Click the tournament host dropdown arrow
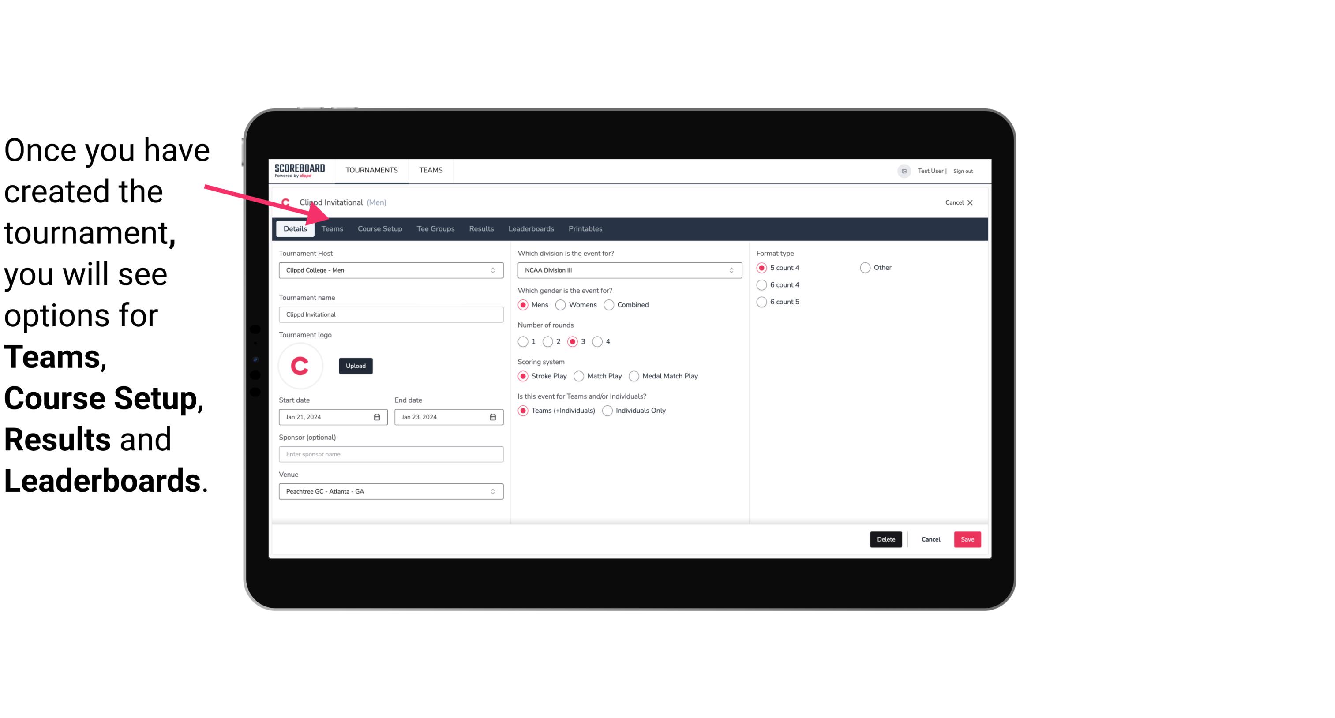 (493, 271)
